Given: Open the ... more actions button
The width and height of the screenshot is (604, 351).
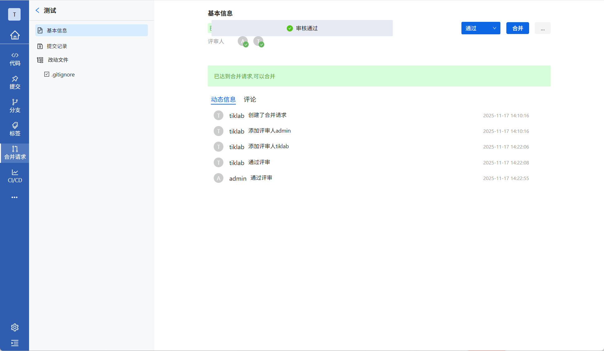Looking at the screenshot, I should [x=543, y=28].
